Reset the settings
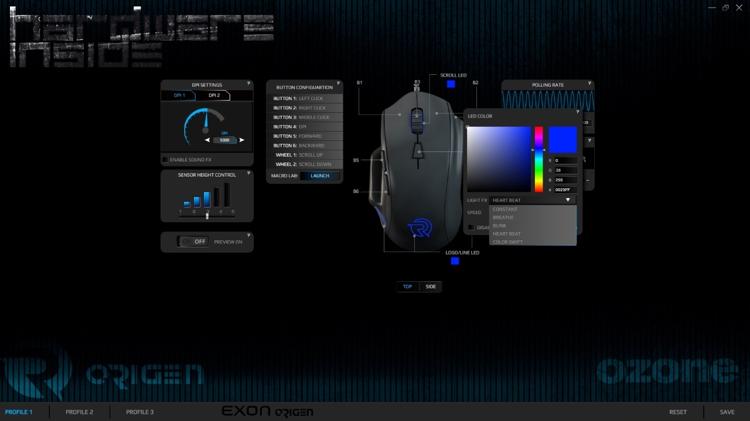This screenshot has height=421, width=750. pos(678,412)
